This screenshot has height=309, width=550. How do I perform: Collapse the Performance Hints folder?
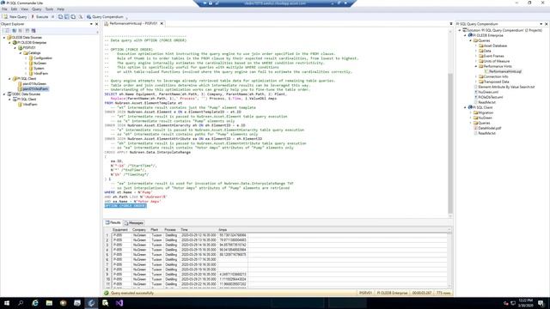tap(476, 66)
